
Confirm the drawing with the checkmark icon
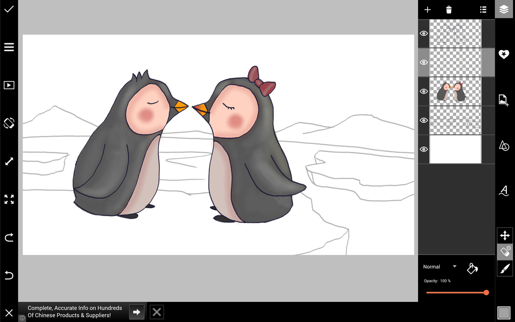[x=9, y=9]
